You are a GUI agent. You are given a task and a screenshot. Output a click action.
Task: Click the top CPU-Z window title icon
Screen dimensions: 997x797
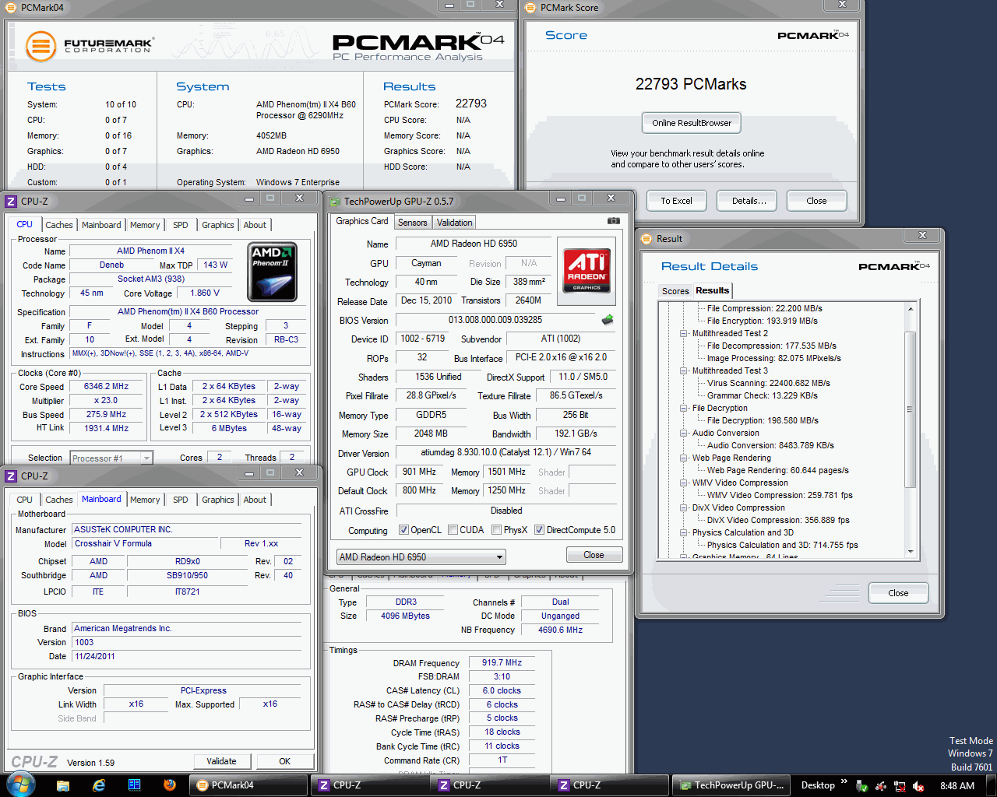11,201
